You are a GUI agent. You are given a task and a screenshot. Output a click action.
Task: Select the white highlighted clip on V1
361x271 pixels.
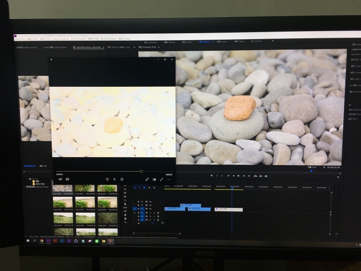coord(229,209)
